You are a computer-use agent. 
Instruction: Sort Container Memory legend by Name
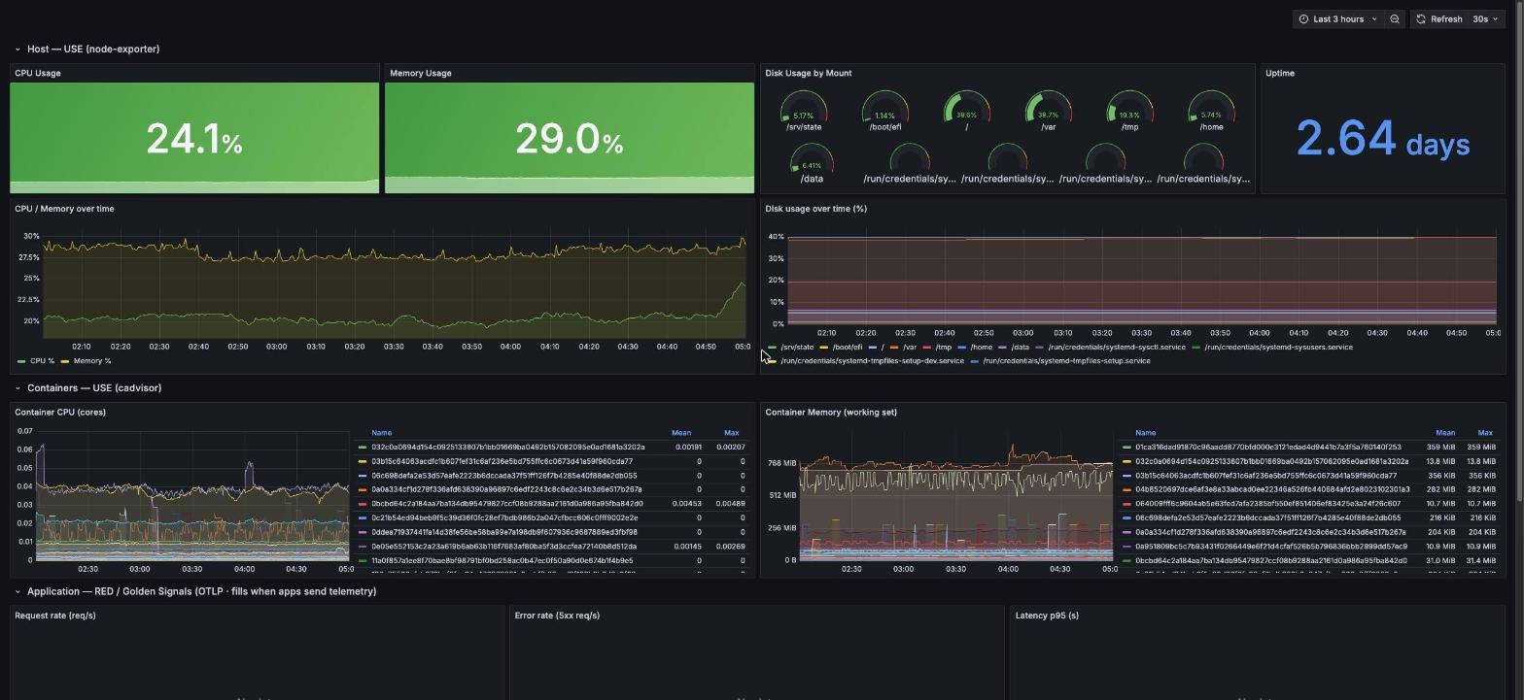1146,432
